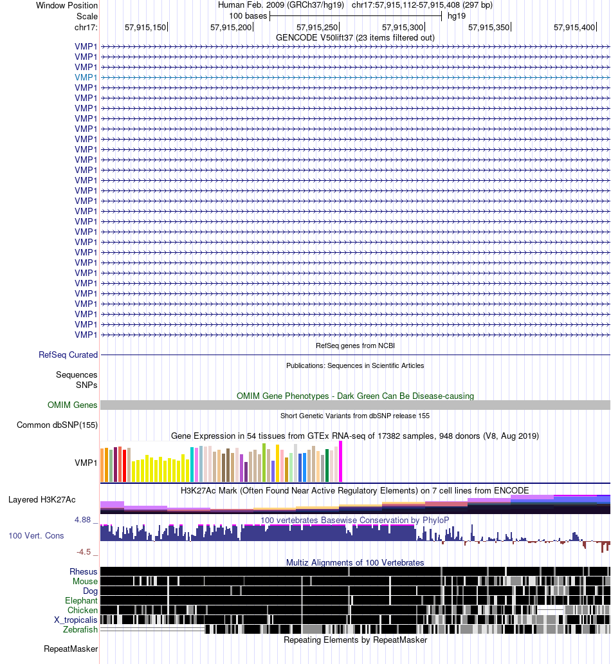Open the OMIM Gene Phenotypes track title
Screen dimensions: 611x664
355,396
